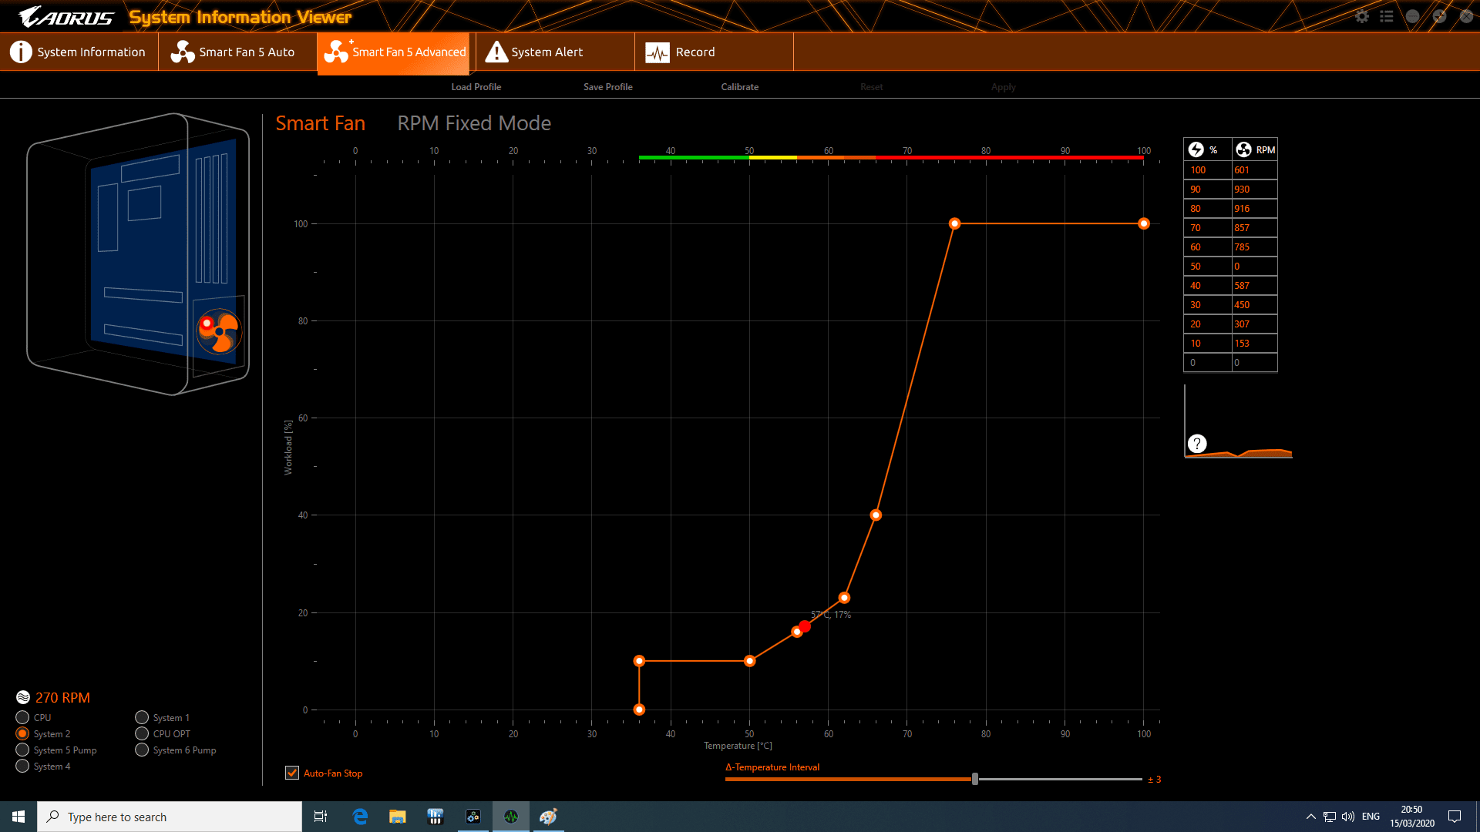The image size is (1480, 832).
Task: Open File Explorer from taskbar
Action: point(398,817)
